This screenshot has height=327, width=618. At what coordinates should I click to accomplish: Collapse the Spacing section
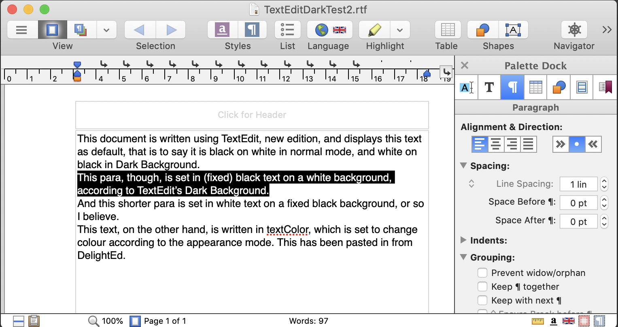[463, 166]
